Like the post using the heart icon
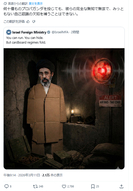This screenshot has width=133, height=191. click(64, 186)
